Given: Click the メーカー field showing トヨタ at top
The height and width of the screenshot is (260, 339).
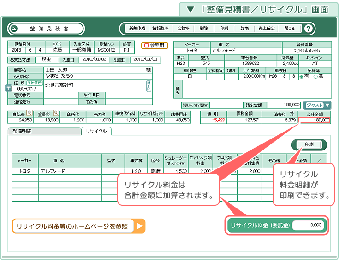Looking at the screenshot, I should click(x=192, y=51).
